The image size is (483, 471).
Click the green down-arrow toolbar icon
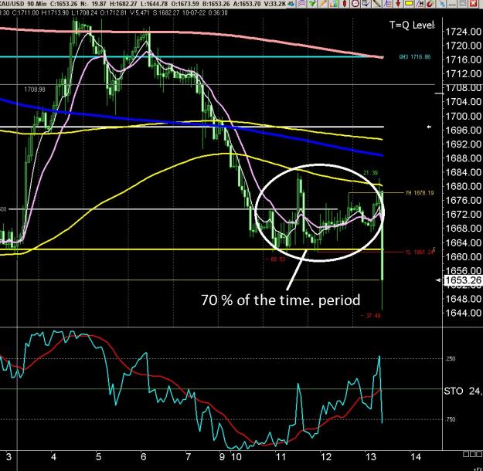coord(312,4)
